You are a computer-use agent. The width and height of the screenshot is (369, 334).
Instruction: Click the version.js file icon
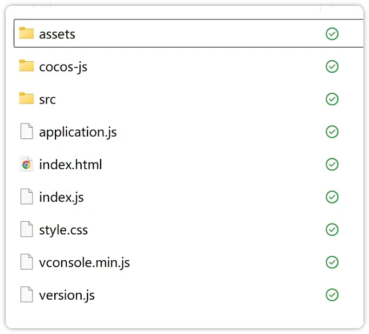26,295
